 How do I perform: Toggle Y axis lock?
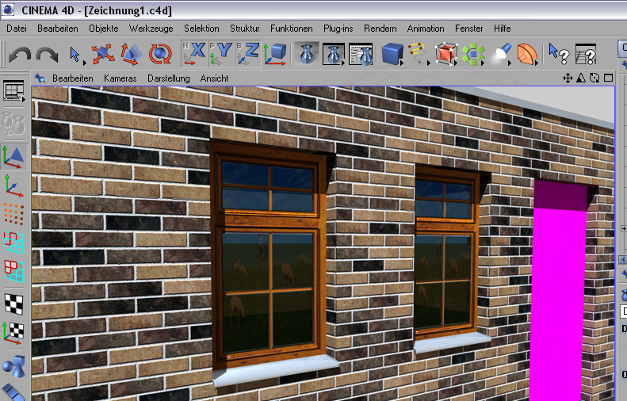coord(221,54)
